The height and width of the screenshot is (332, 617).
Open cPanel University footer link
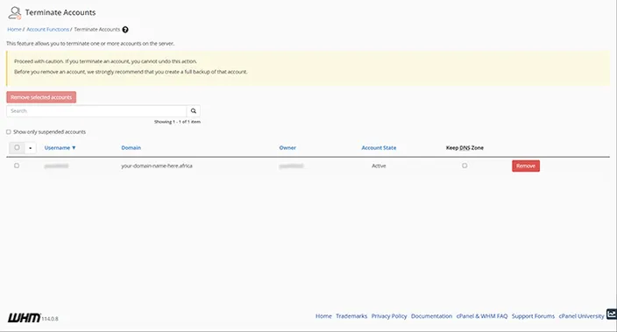[x=582, y=316]
